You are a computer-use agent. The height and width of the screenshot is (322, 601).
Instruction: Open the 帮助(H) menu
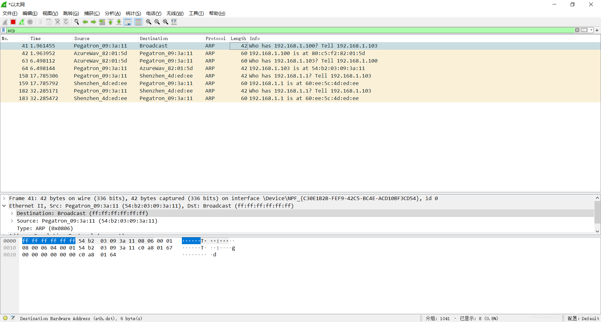coord(217,13)
